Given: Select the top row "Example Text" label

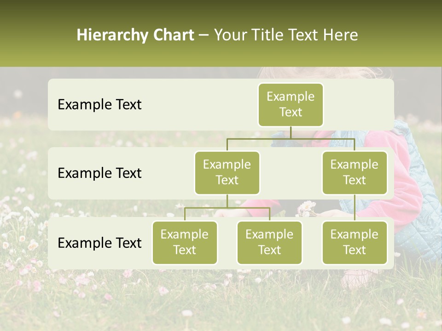Looking at the screenshot, I should point(99,104).
